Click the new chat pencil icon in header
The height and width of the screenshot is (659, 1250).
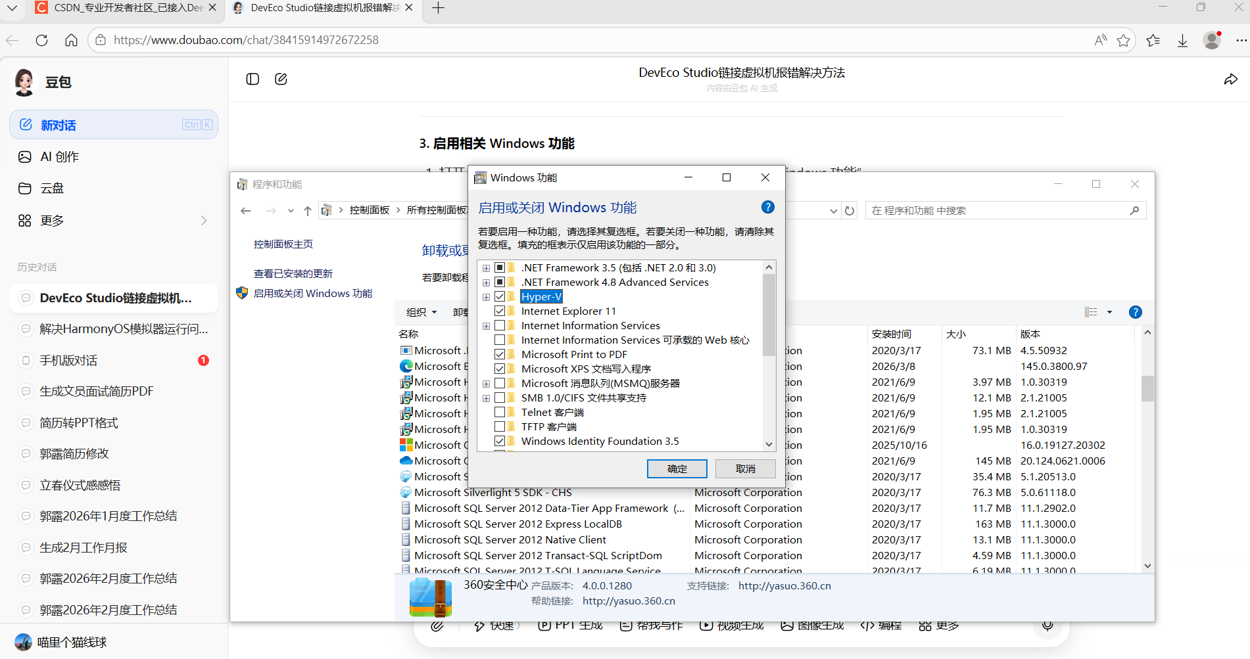[x=281, y=79]
